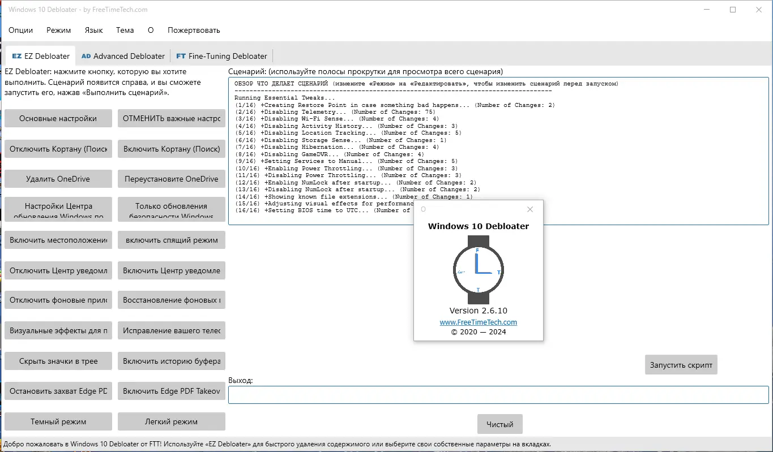Click the включить спящий режим button

coord(172,240)
